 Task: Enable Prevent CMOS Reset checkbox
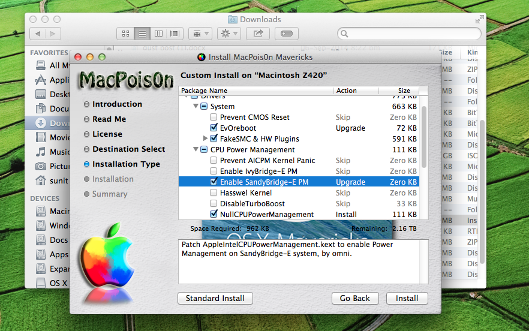tap(214, 117)
